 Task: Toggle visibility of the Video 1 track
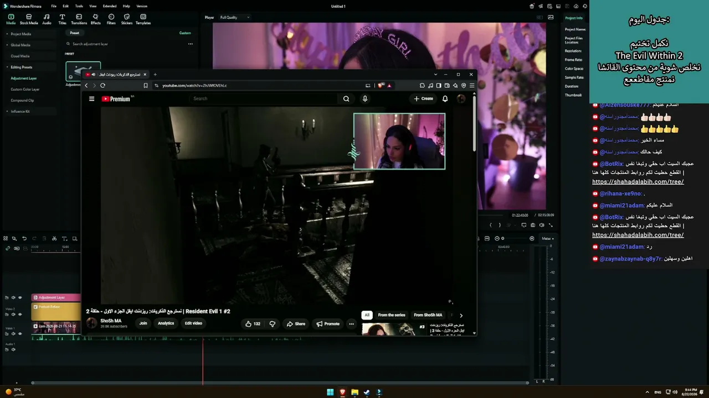pos(20,333)
